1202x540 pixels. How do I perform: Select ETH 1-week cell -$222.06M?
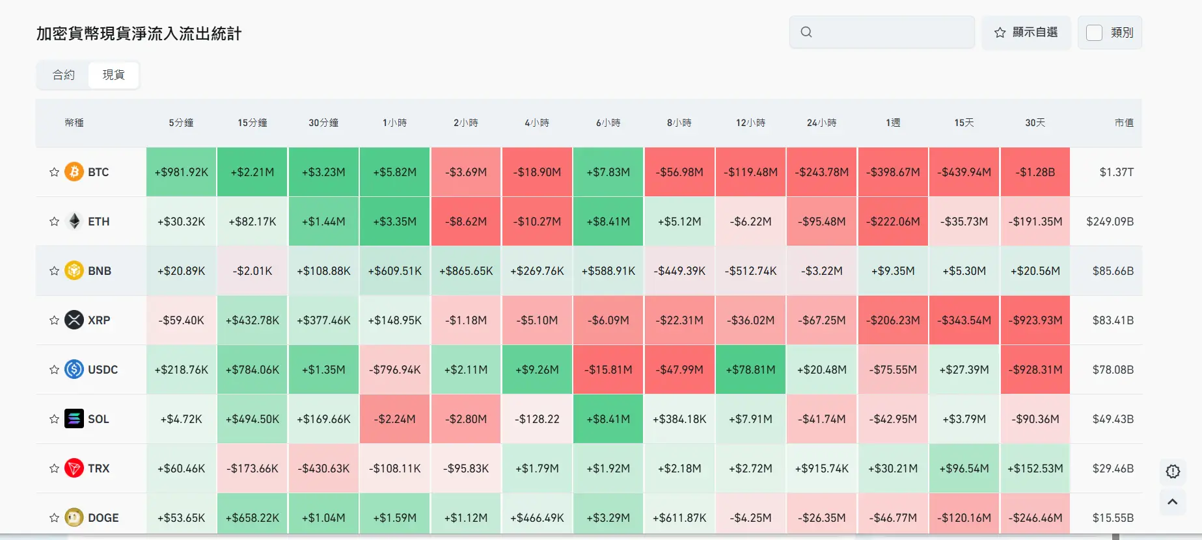pos(893,222)
